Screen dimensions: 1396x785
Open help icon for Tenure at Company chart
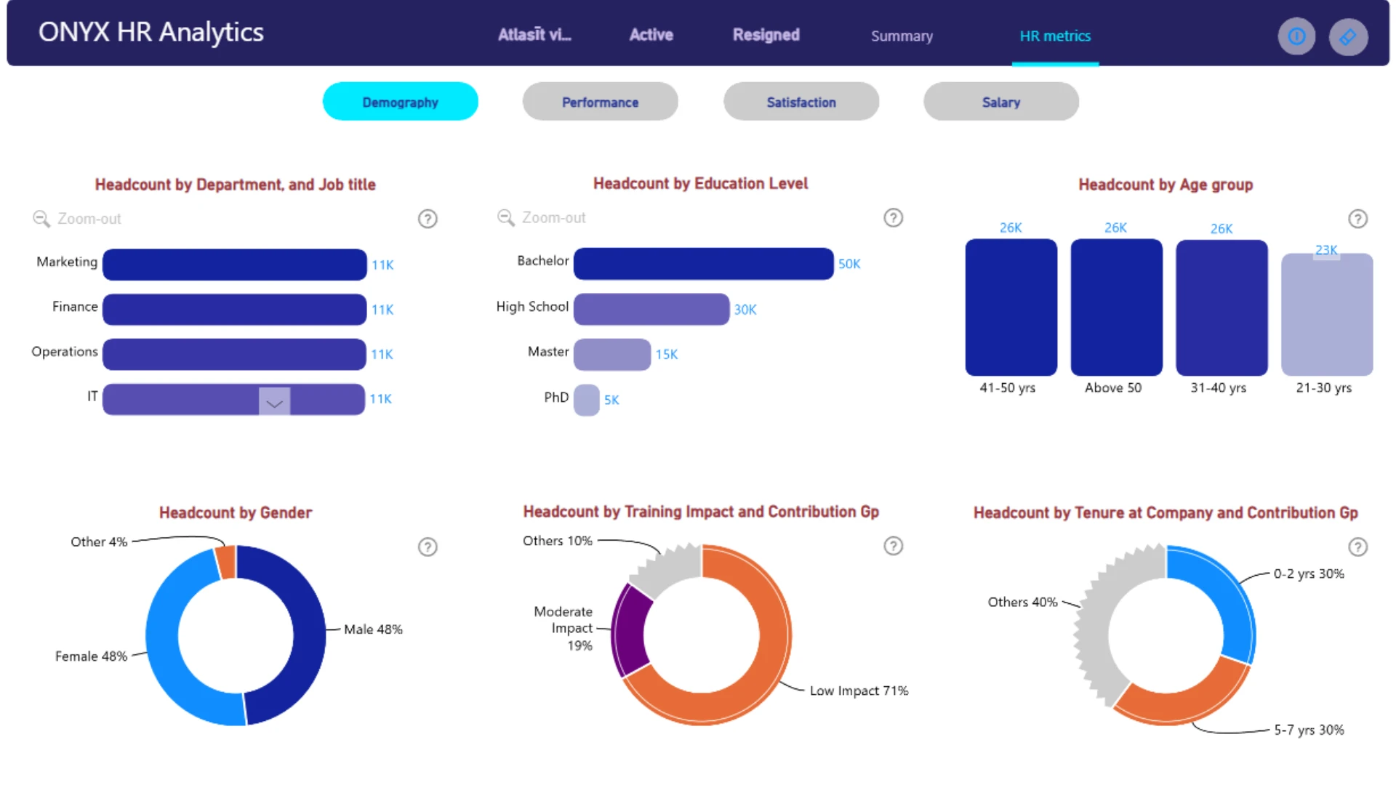click(1357, 547)
